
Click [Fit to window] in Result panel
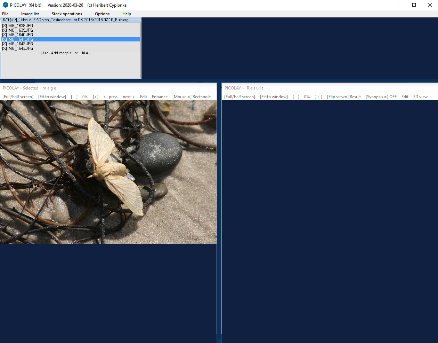pos(274,97)
